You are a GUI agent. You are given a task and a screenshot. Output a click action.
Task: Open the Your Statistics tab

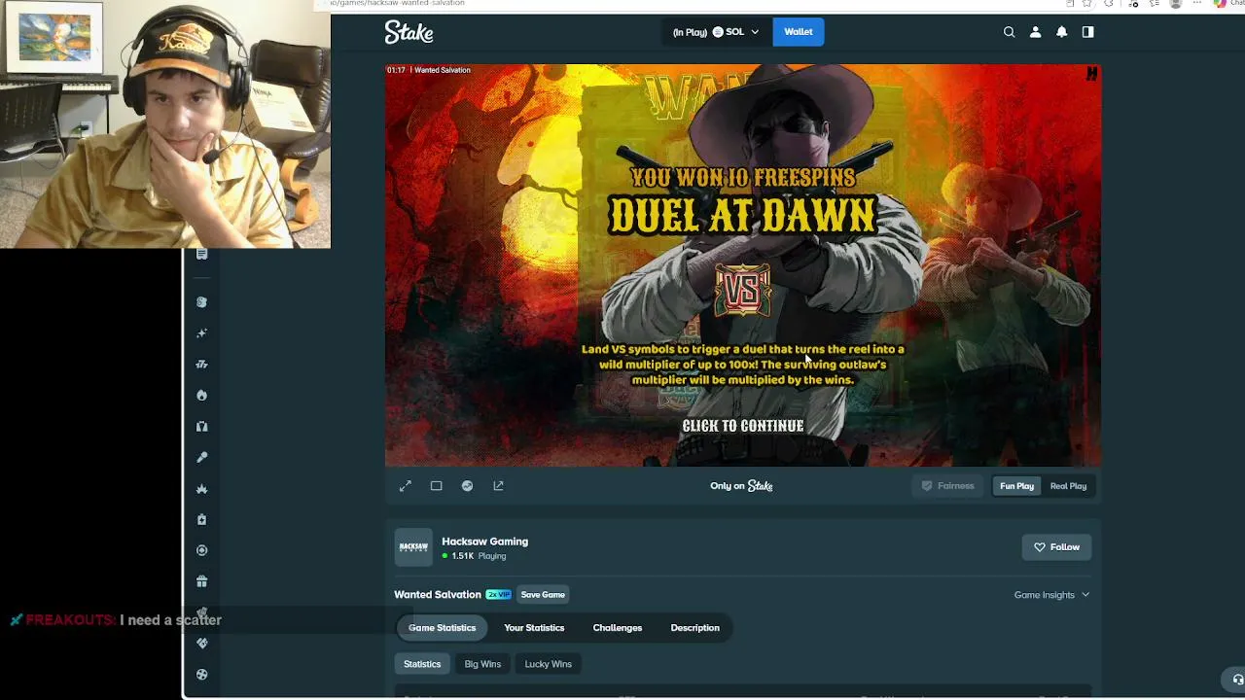(x=534, y=628)
